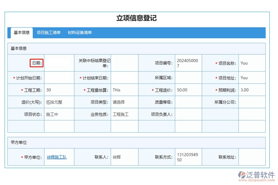The image size is (278, 185).
Task: Click the 工程量估算 field with This
Action: click(x=124, y=90)
